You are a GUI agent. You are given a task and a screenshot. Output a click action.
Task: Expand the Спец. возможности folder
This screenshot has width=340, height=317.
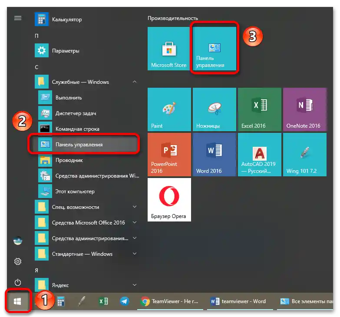click(87, 207)
